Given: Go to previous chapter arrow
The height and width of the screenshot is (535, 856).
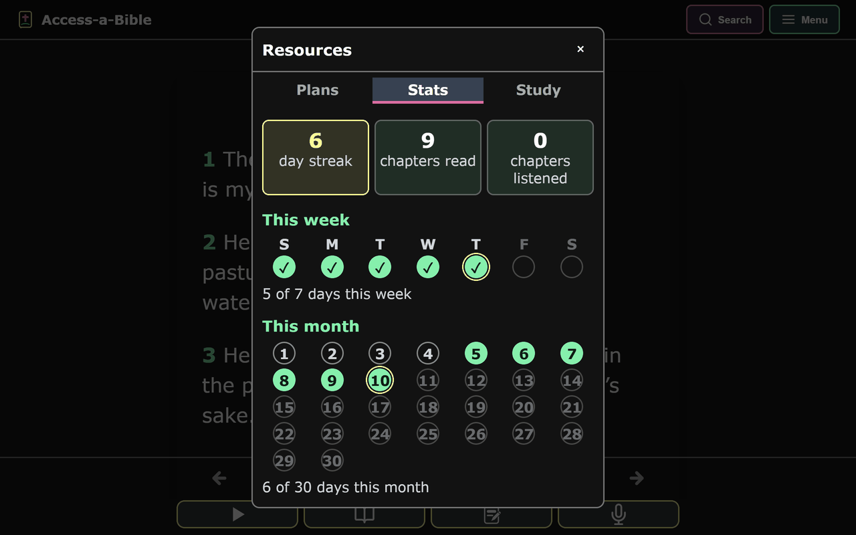Looking at the screenshot, I should (x=219, y=478).
